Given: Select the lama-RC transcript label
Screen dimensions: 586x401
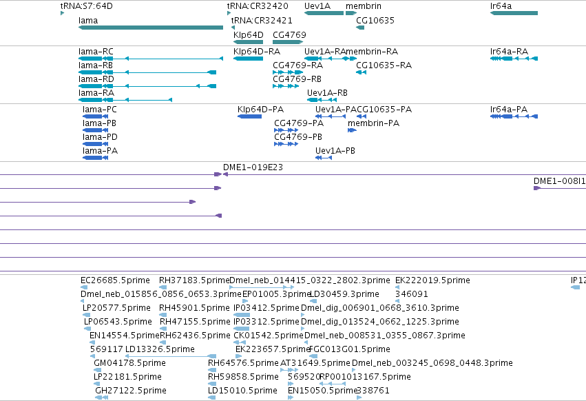Looking at the screenshot, I should coord(96,51).
